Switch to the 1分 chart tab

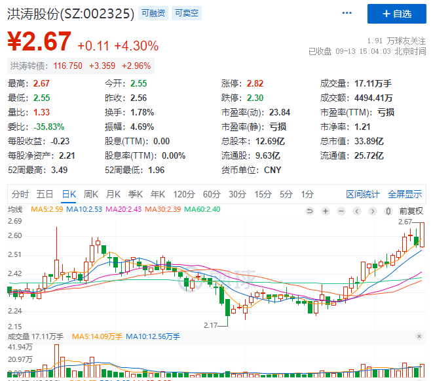307,194
